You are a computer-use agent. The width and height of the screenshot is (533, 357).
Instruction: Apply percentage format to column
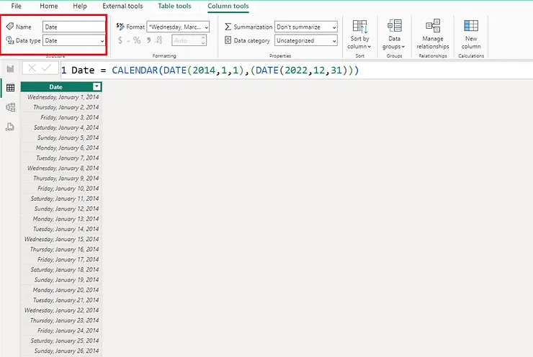pyautogui.click(x=137, y=41)
